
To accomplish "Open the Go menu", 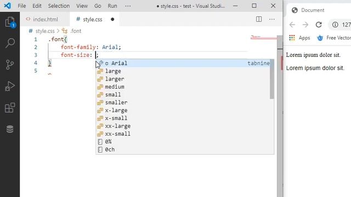I will 98,6.
